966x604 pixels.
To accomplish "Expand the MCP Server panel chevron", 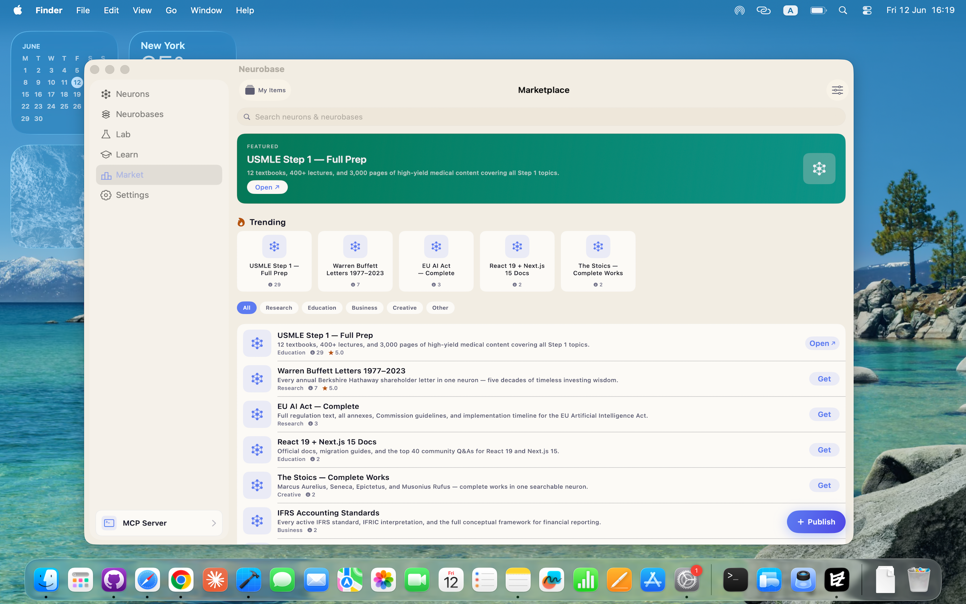I will (x=214, y=523).
